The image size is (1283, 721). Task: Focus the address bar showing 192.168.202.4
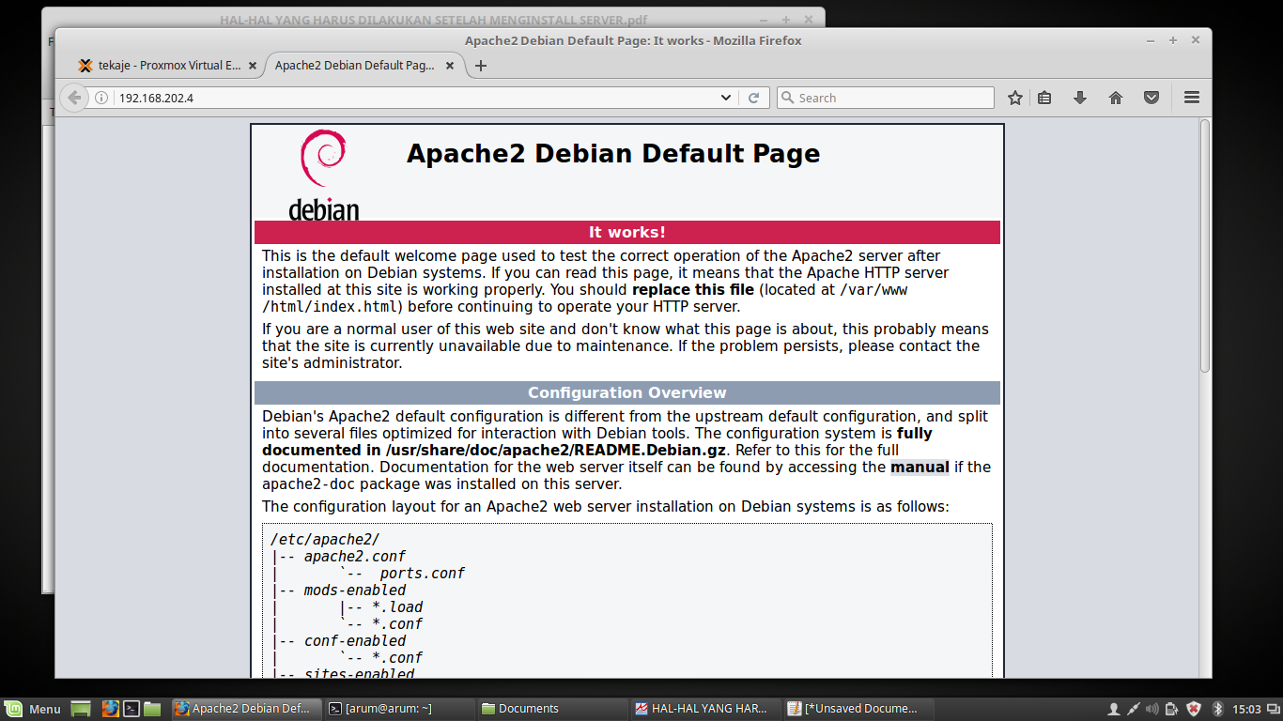point(413,98)
